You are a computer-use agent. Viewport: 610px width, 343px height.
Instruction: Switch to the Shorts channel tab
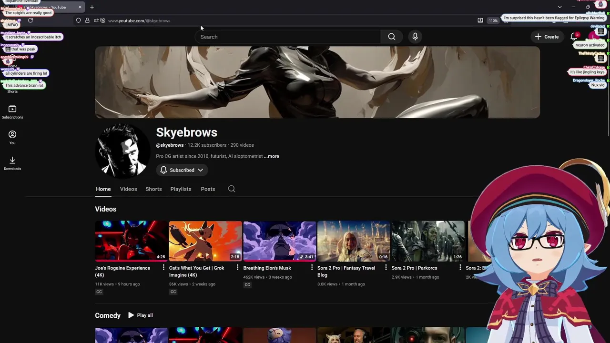[x=153, y=189]
